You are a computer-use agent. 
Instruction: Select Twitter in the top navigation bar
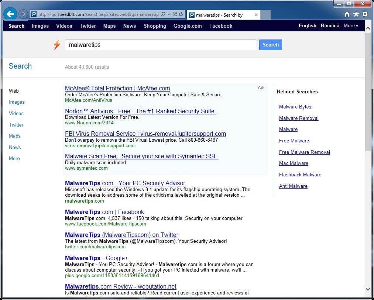88,26
